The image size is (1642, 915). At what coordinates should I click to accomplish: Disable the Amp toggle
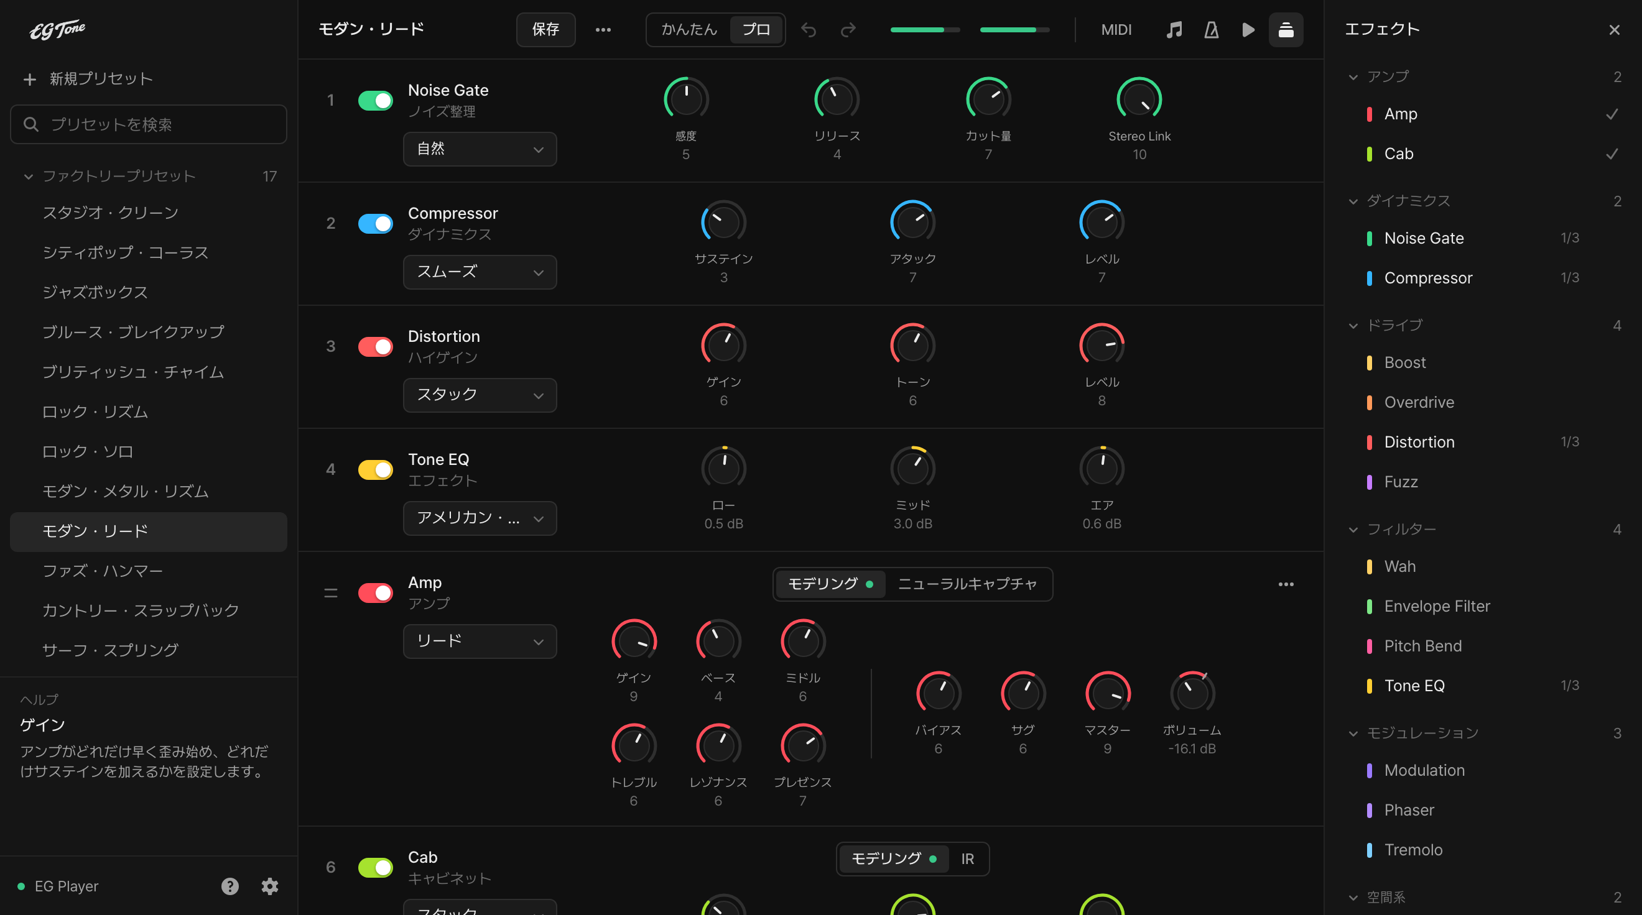(376, 592)
